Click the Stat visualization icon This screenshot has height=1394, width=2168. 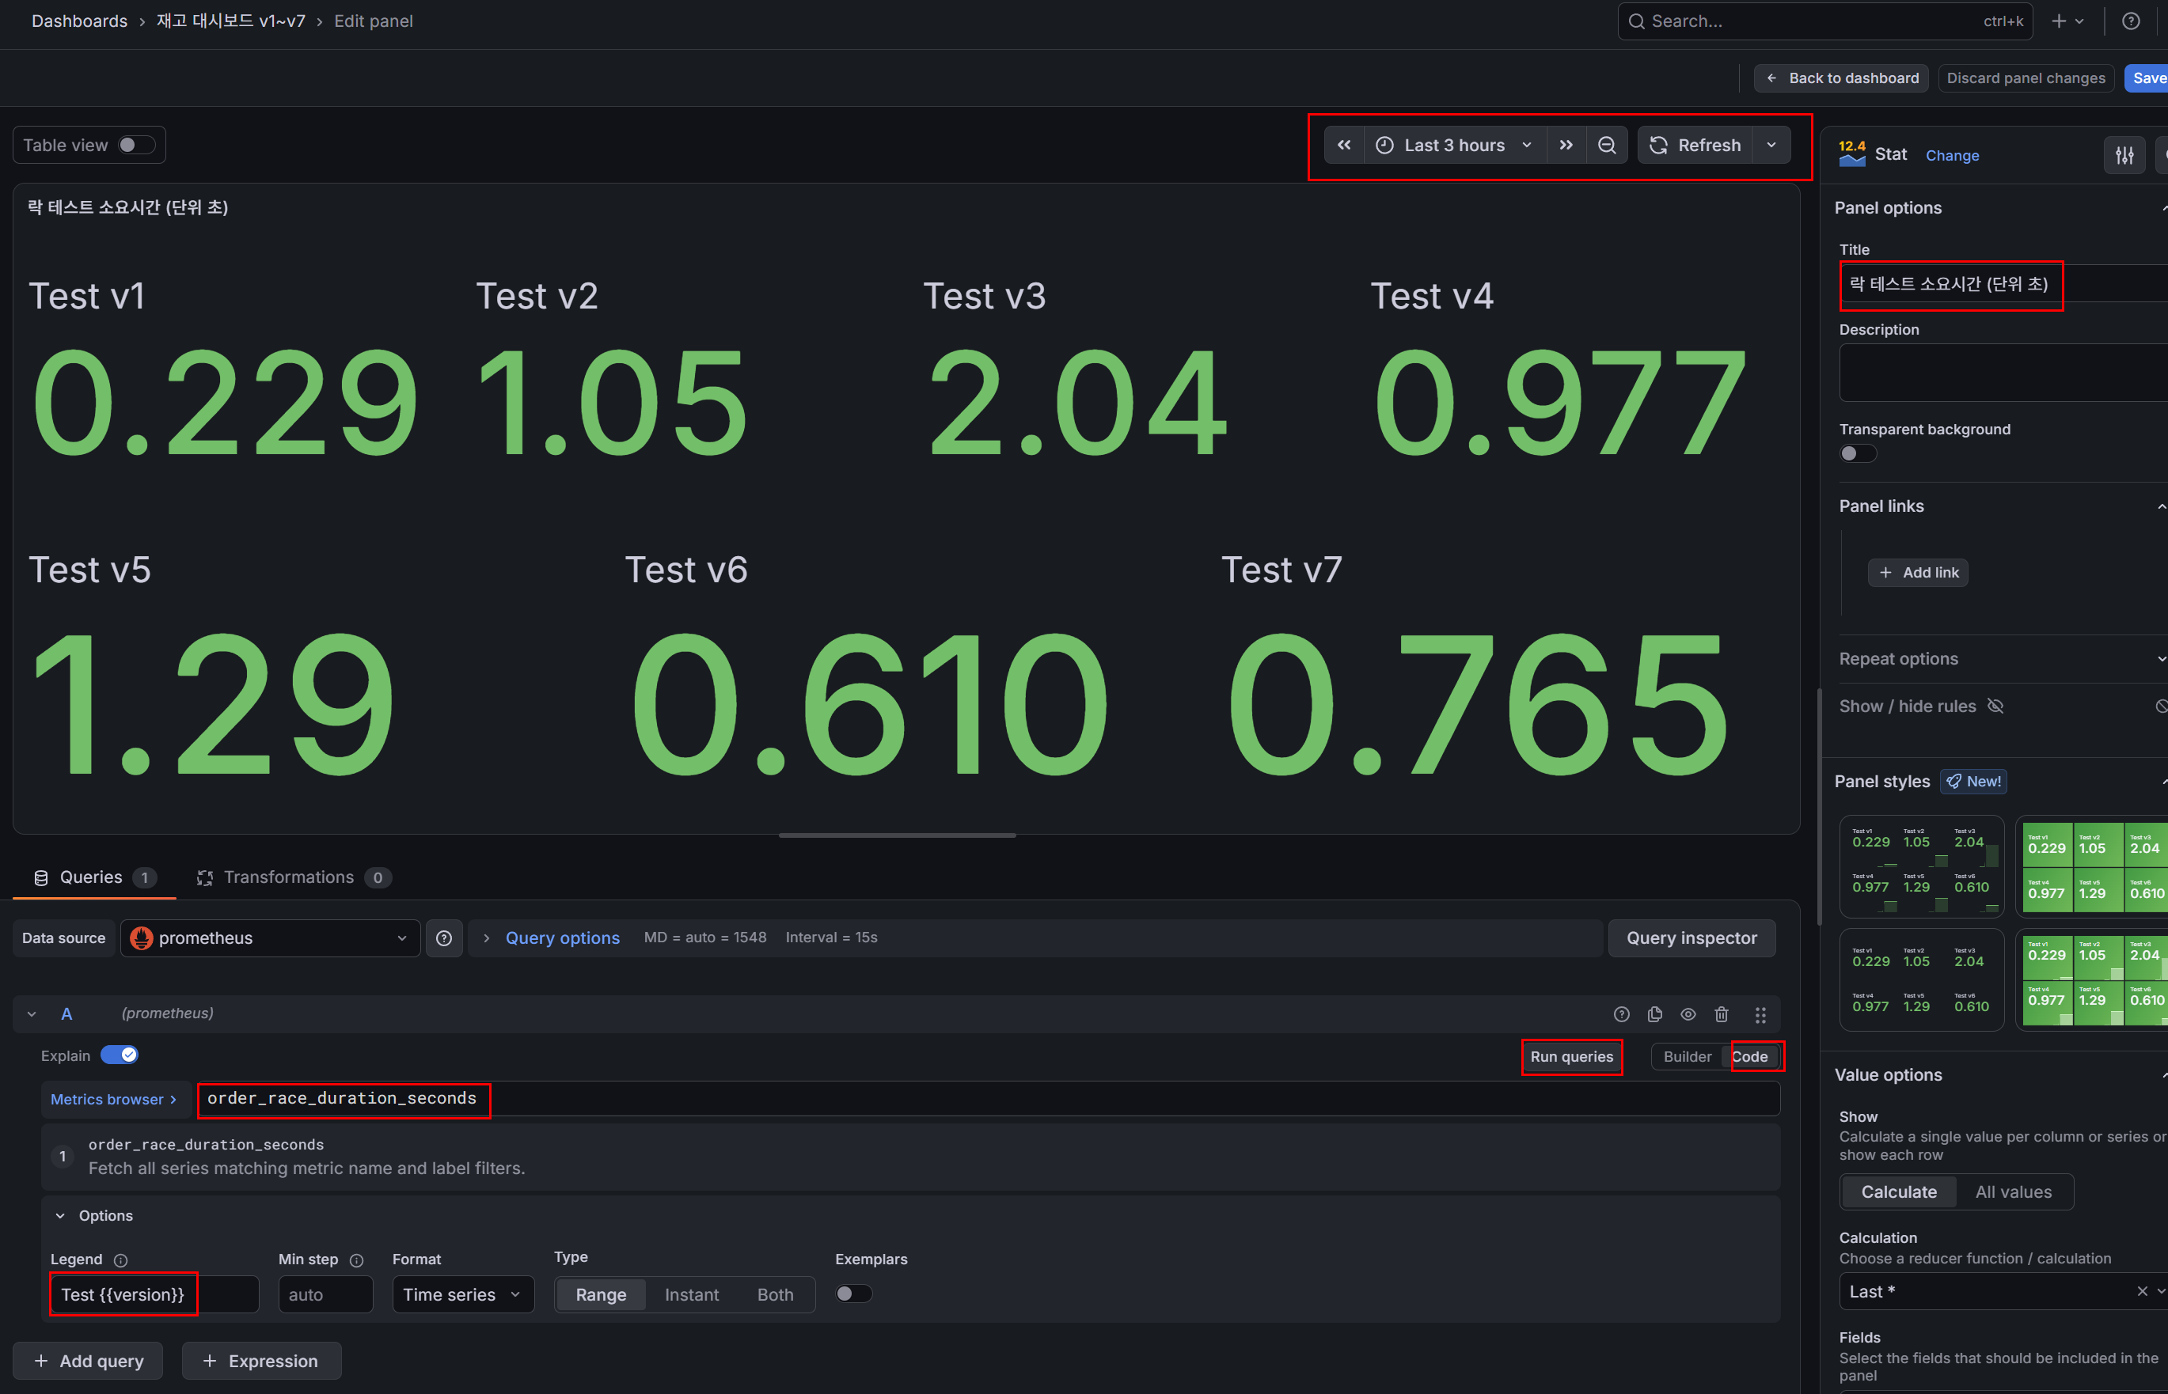coord(1852,155)
